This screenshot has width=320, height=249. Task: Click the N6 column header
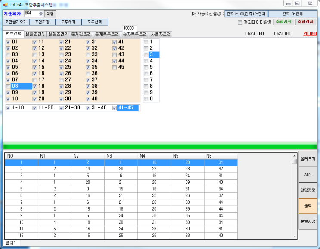(221, 156)
